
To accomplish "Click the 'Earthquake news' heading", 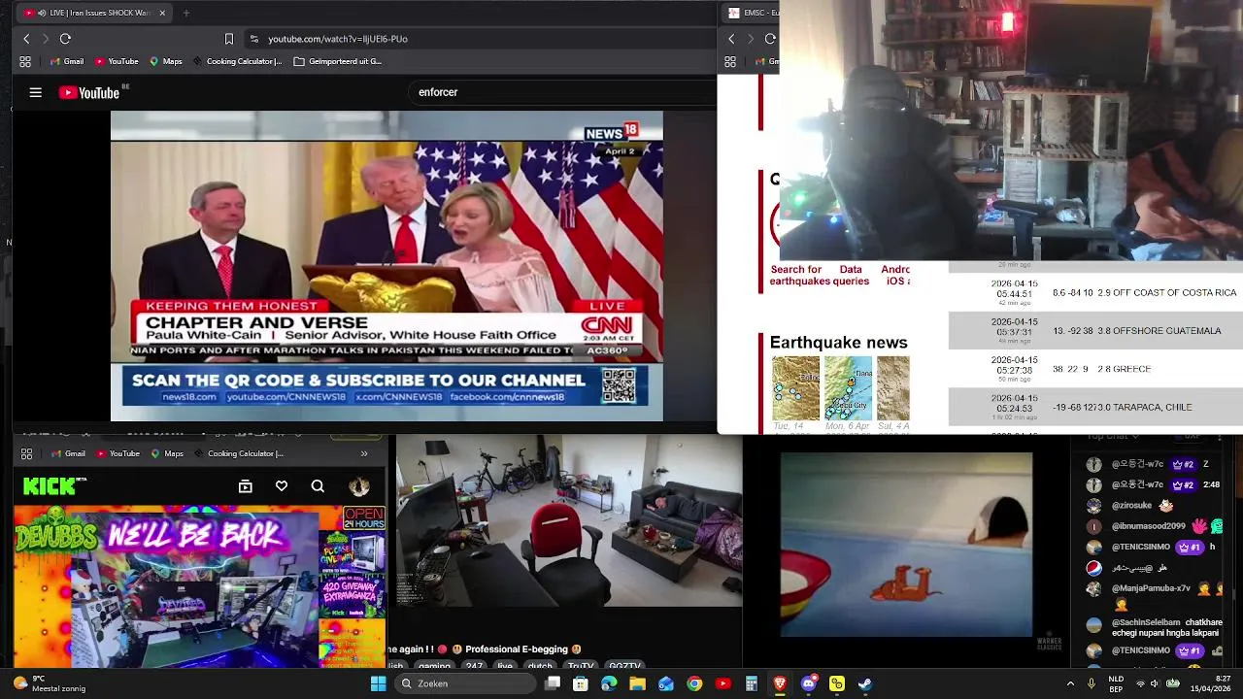I will [838, 343].
